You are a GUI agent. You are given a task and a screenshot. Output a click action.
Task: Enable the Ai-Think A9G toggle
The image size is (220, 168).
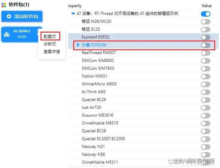pos(206,92)
